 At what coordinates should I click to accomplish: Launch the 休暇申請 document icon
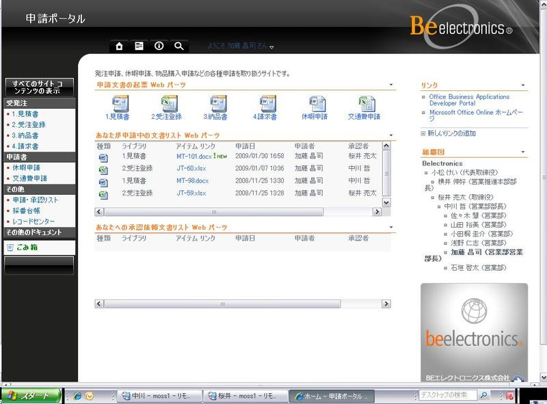tap(317, 104)
